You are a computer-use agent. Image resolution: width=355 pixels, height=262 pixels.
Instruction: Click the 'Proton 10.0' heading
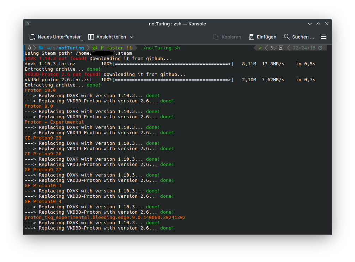(x=40, y=90)
